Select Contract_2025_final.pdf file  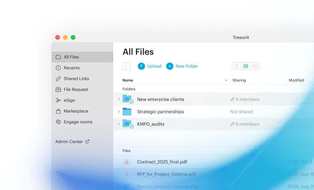click(x=162, y=162)
